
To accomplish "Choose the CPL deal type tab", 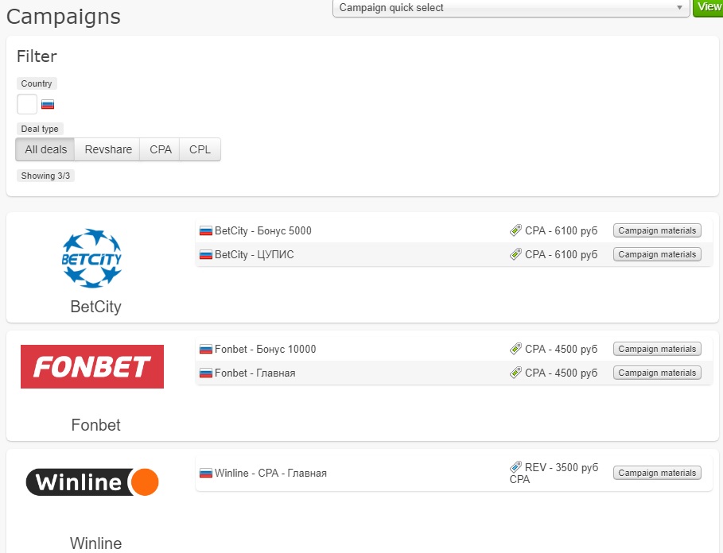I will tap(200, 149).
